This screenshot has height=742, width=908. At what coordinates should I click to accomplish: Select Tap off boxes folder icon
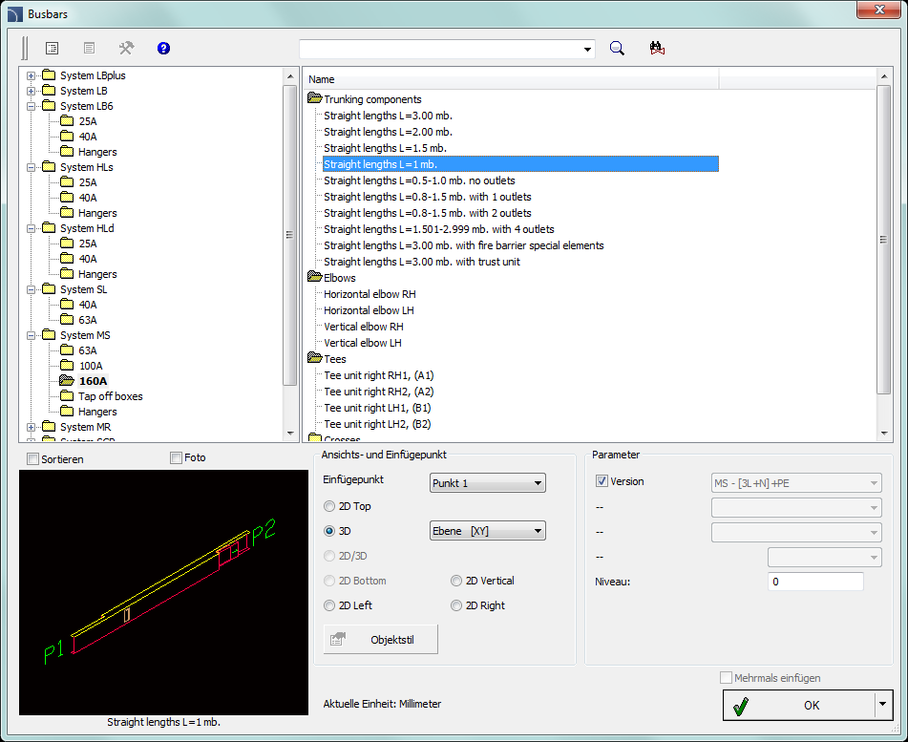[x=67, y=396]
